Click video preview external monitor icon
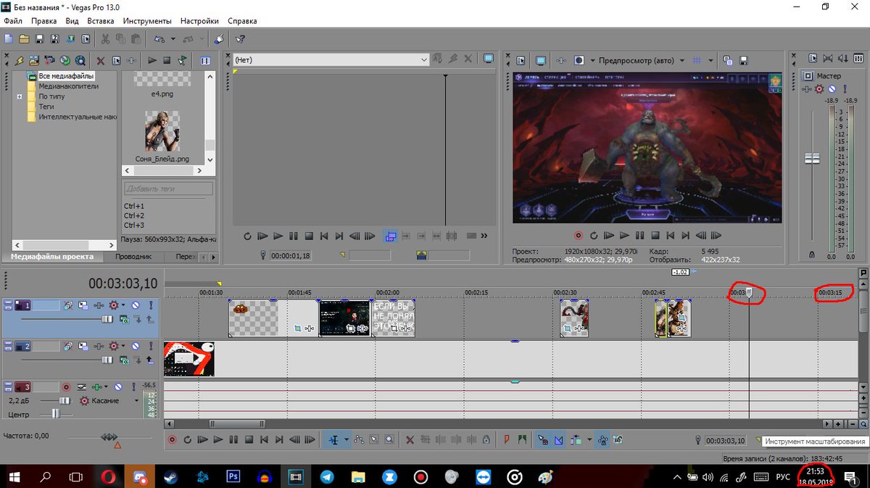Viewport: 870px width, 488px height. pos(541,60)
